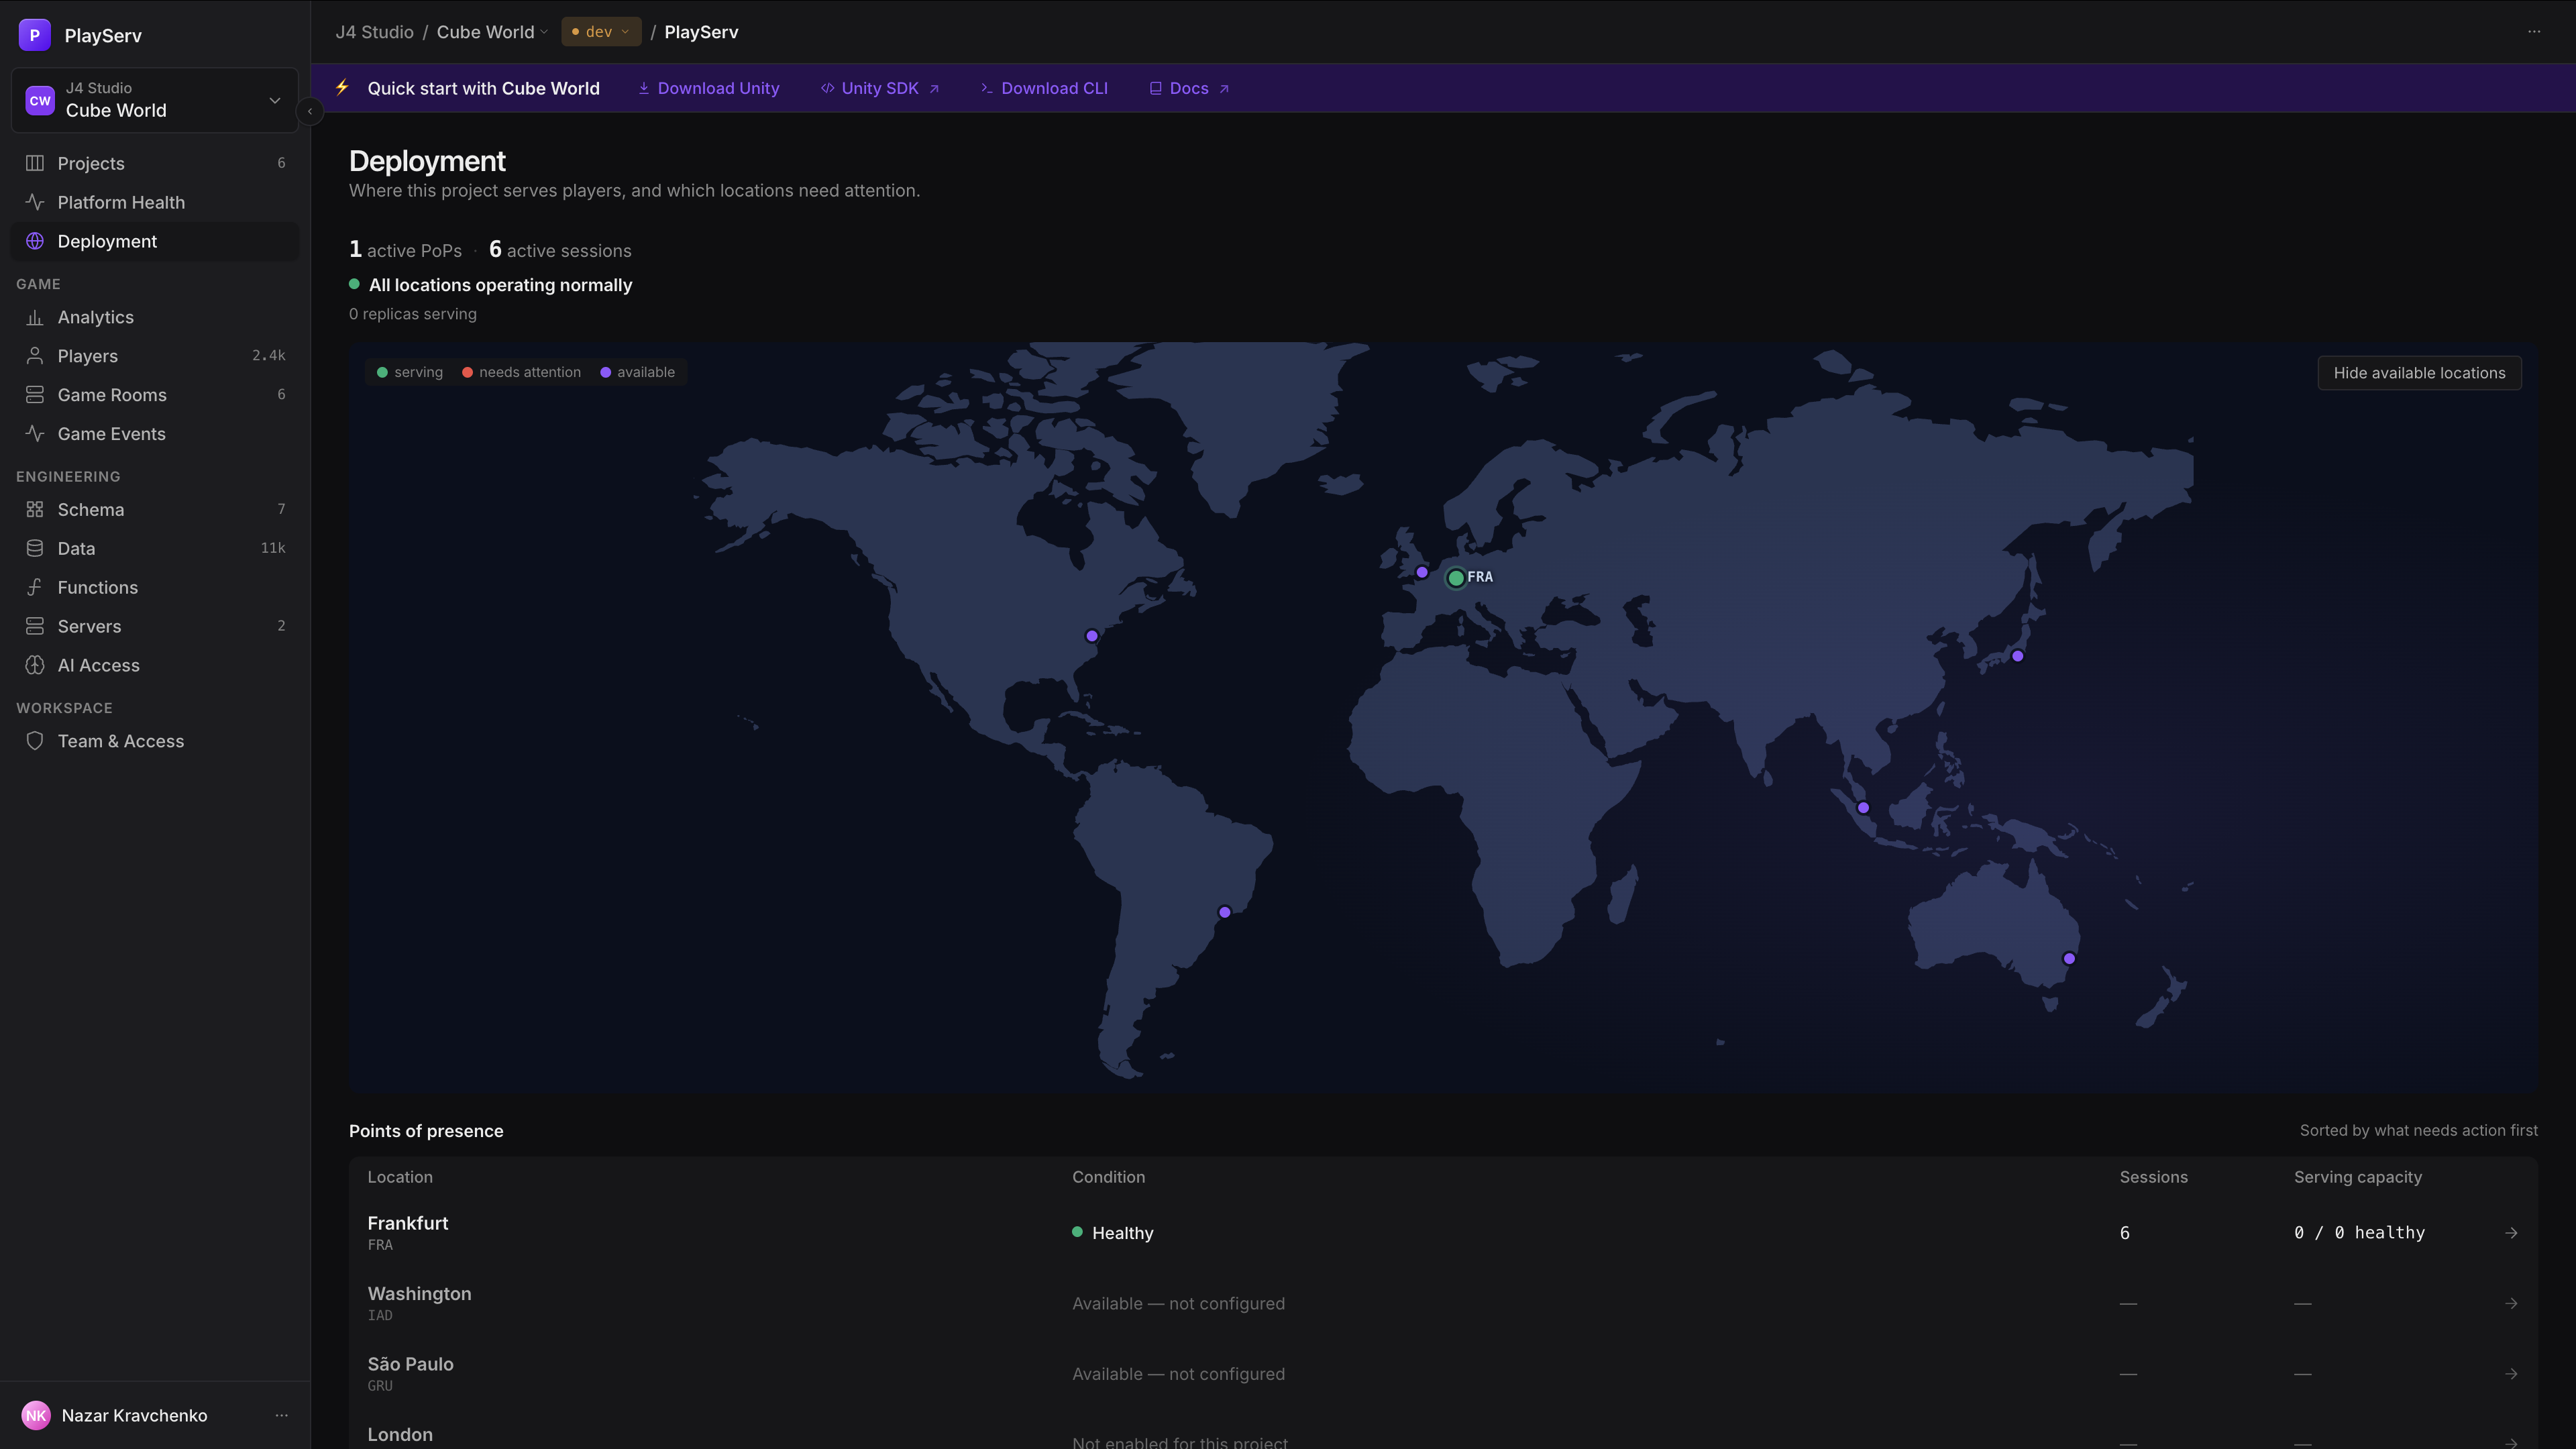Click the green FRA marker on the map

pyautogui.click(x=1456, y=578)
